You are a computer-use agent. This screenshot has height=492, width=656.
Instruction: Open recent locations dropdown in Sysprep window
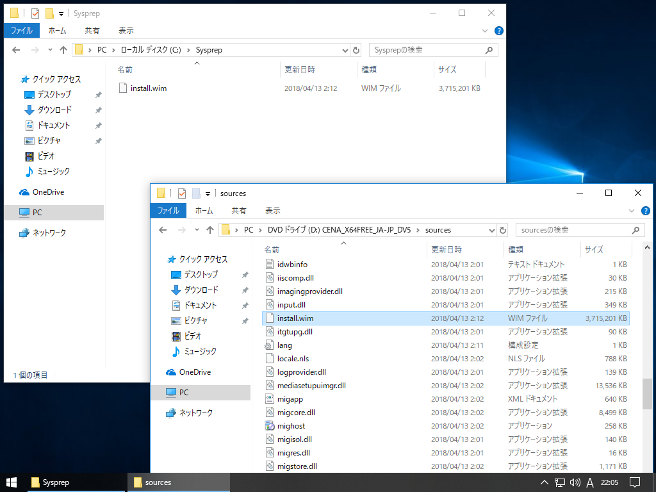pos(50,50)
